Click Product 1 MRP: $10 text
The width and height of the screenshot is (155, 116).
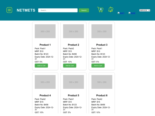point(39,51)
